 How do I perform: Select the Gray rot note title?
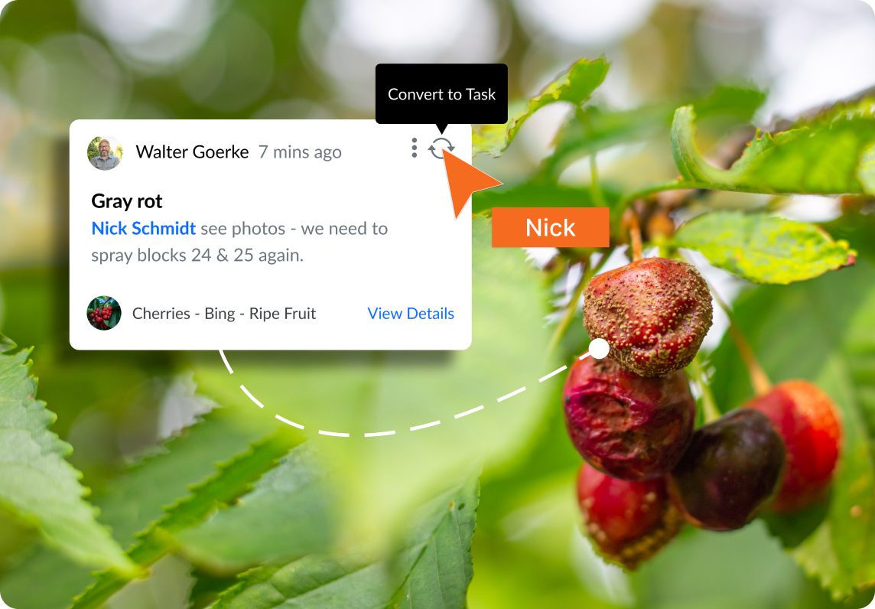point(127,201)
